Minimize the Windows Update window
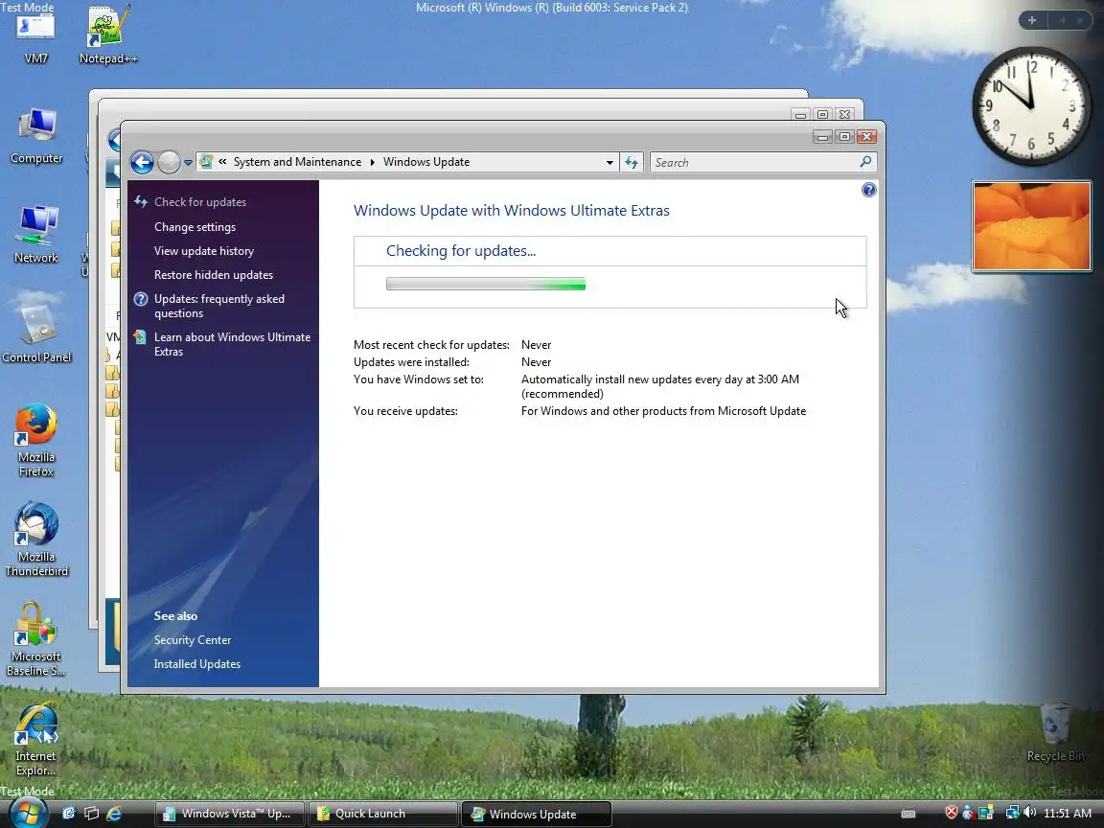The width and height of the screenshot is (1104, 828). tap(822, 137)
